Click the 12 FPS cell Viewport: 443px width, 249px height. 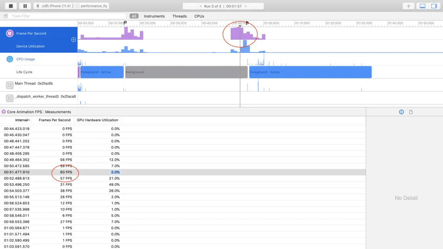click(x=66, y=203)
